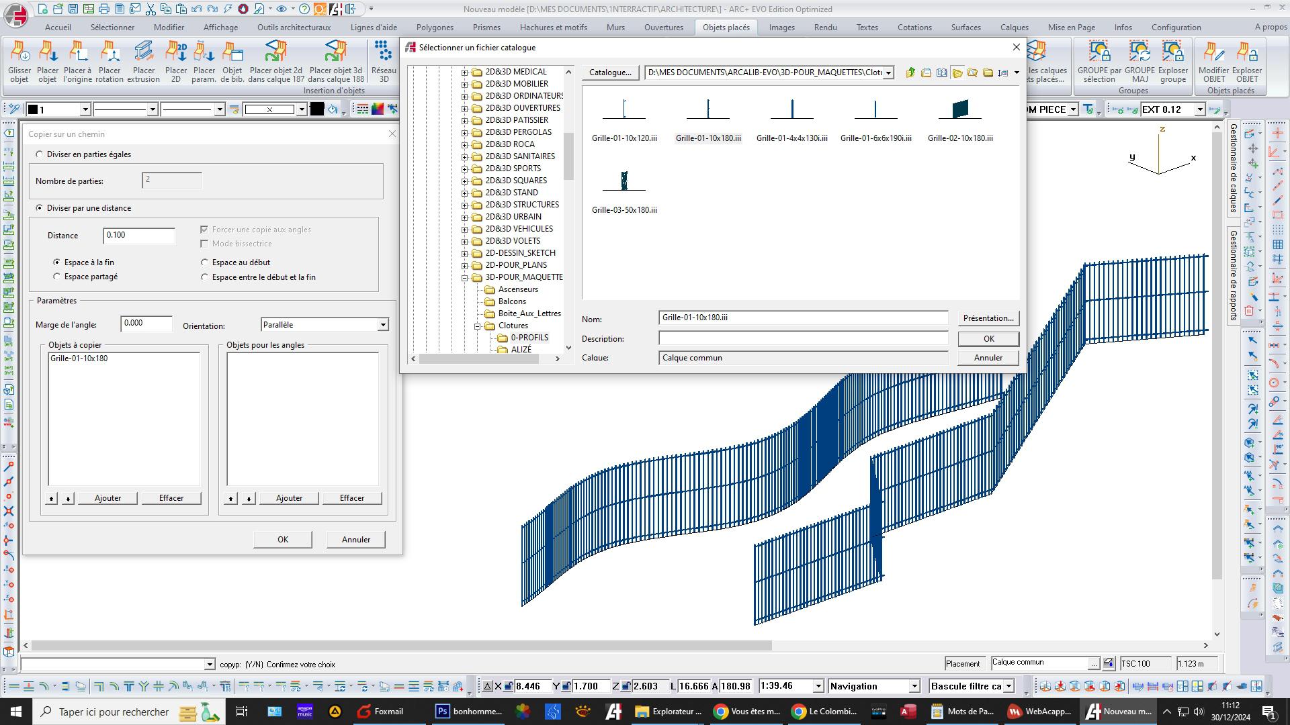Select the Exploser groupe icon
The image size is (1290, 725).
click(1172, 60)
